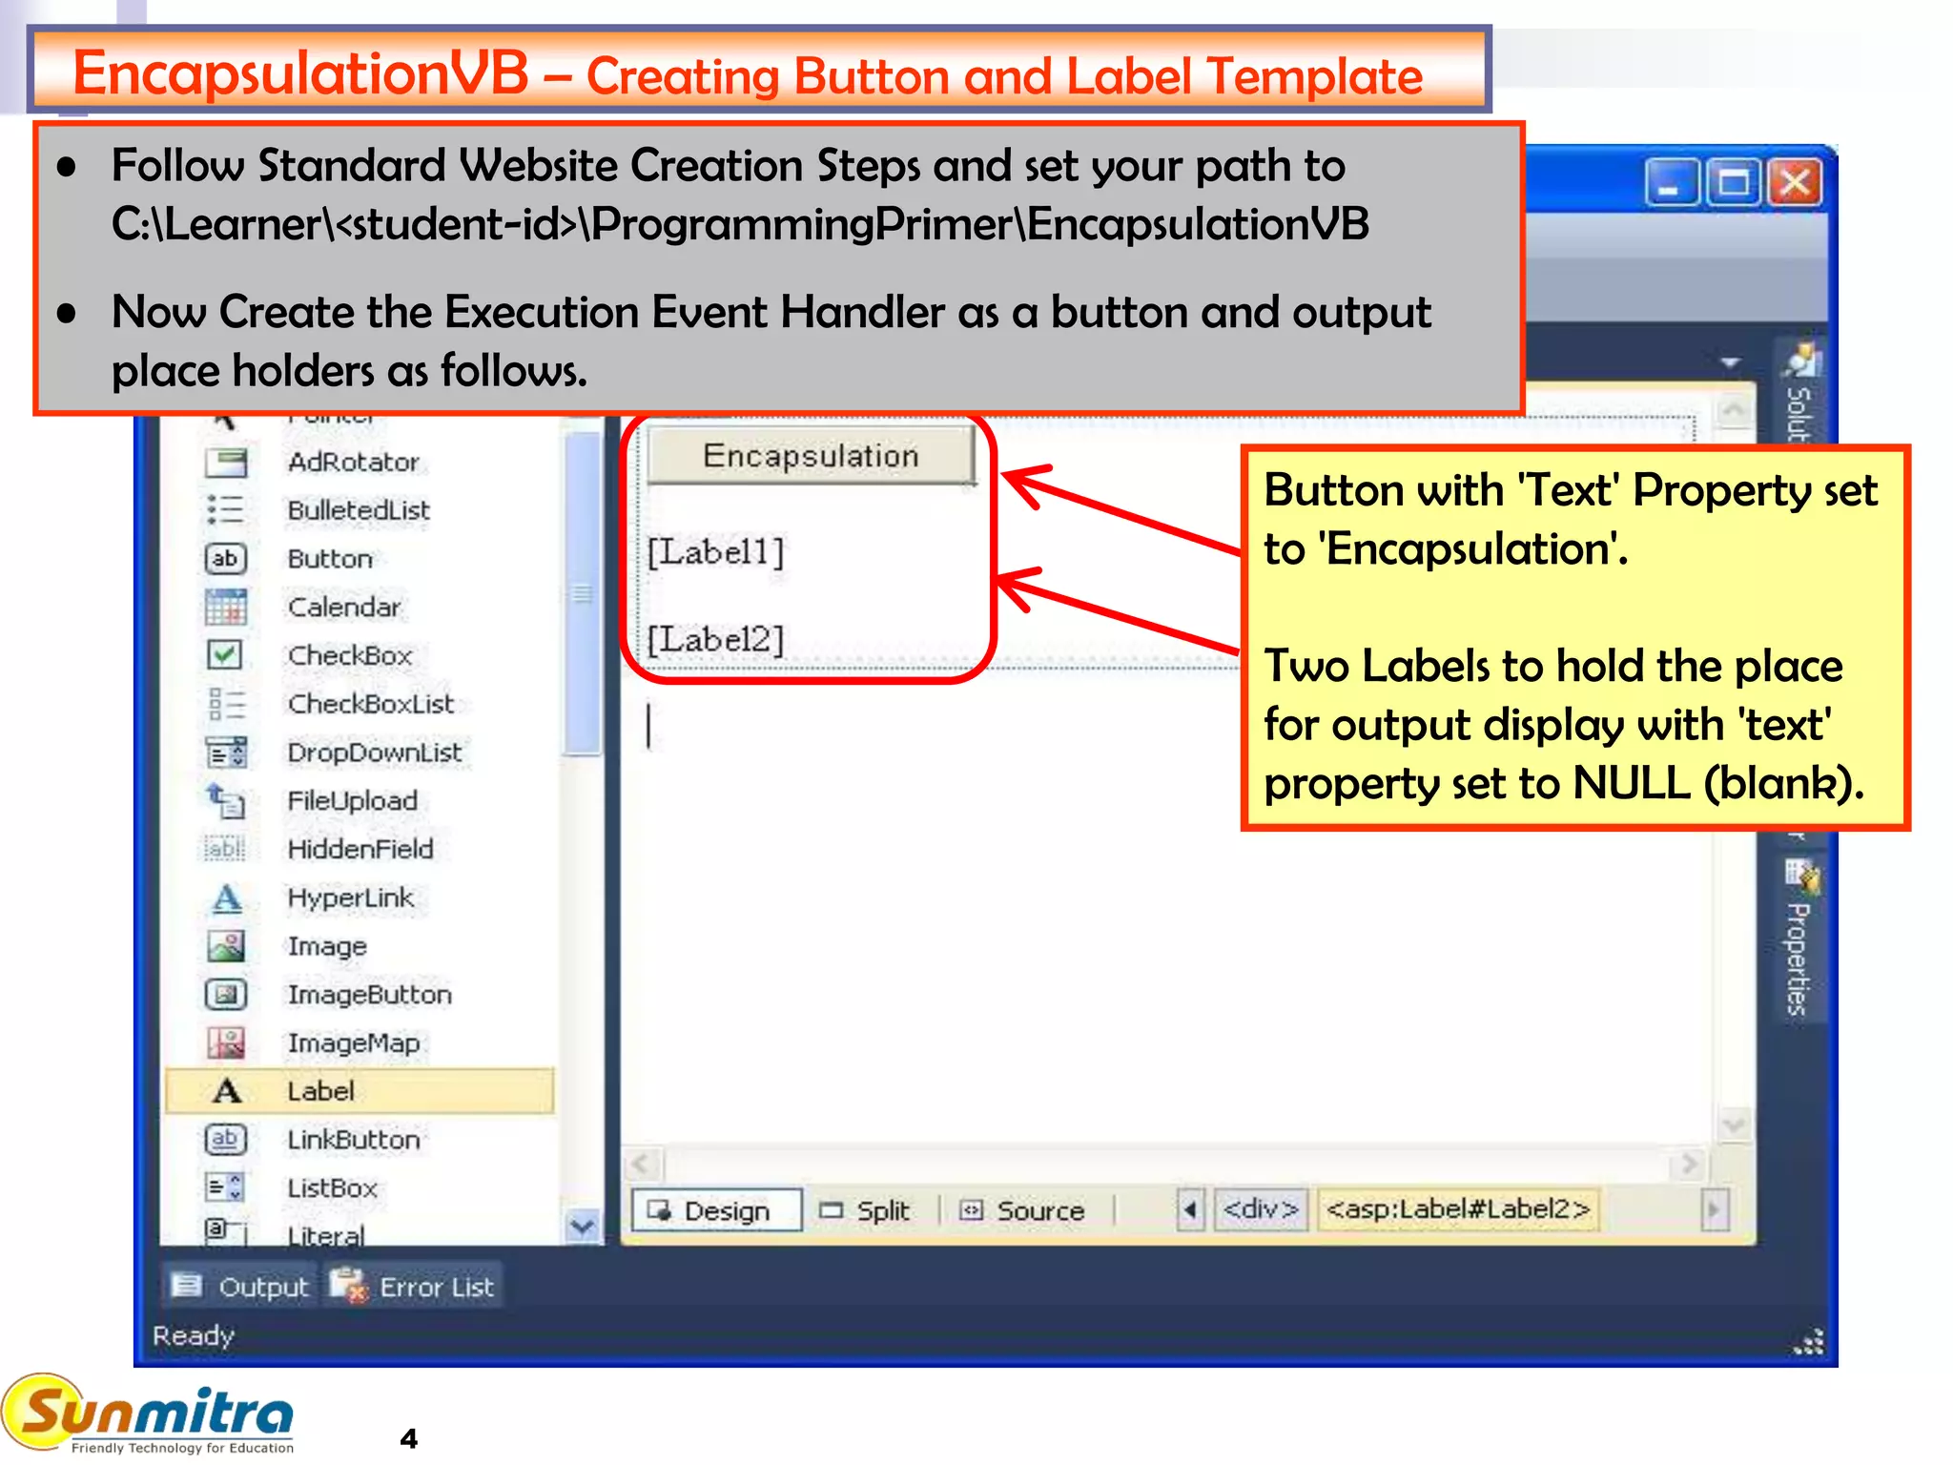Choose the HyperLink toolbox item
The width and height of the screenshot is (1953, 1465).
350,898
